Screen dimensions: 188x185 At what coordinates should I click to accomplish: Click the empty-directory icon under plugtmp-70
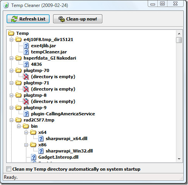pos(26,77)
